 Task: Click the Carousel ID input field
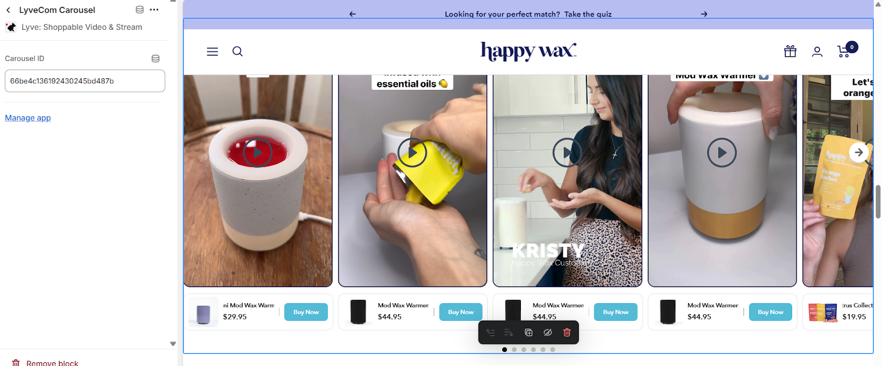(x=85, y=81)
